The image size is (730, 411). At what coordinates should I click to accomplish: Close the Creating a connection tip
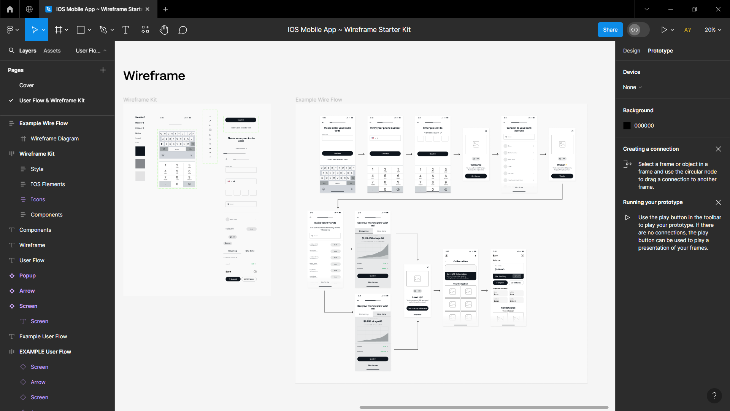718,149
